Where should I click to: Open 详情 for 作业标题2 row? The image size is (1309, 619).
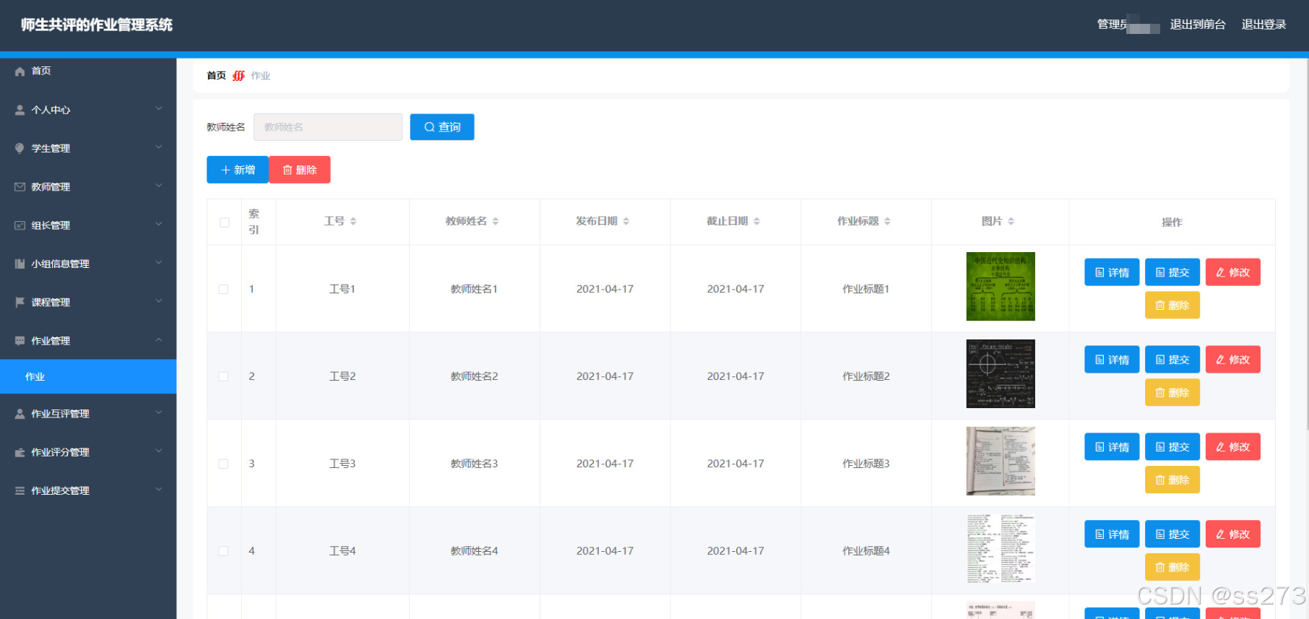pyautogui.click(x=1112, y=360)
